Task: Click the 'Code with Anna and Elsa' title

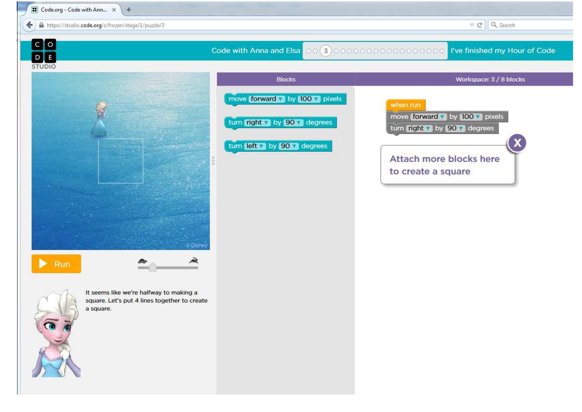Action: click(256, 51)
